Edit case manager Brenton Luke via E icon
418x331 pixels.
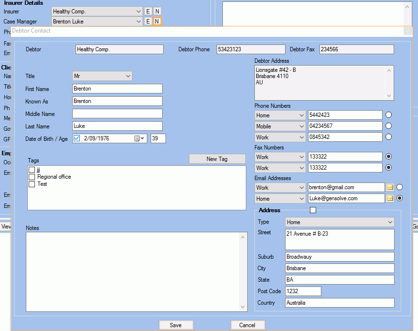coord(148,22)
